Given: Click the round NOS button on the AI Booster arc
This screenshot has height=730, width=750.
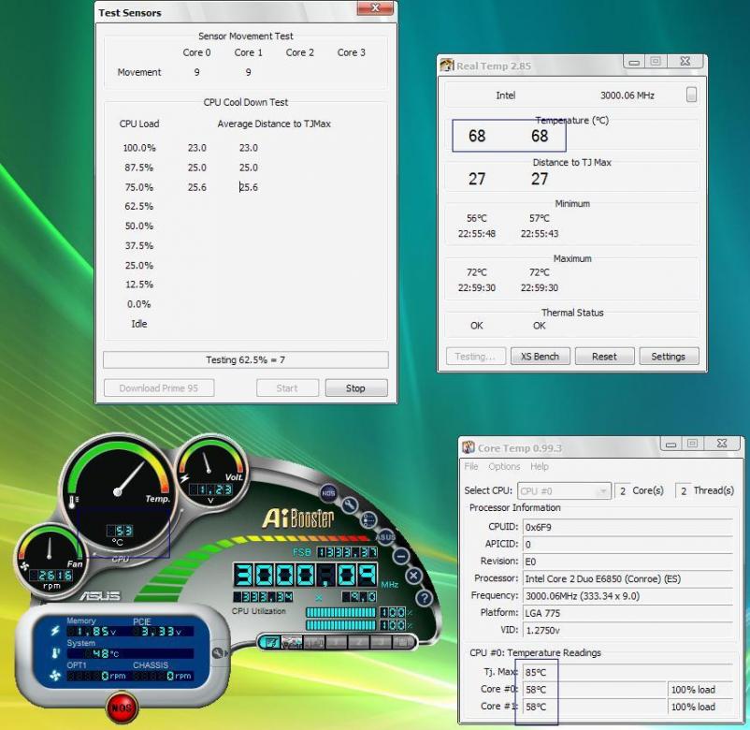Looking at the screenshot, I should pos(328,493).
